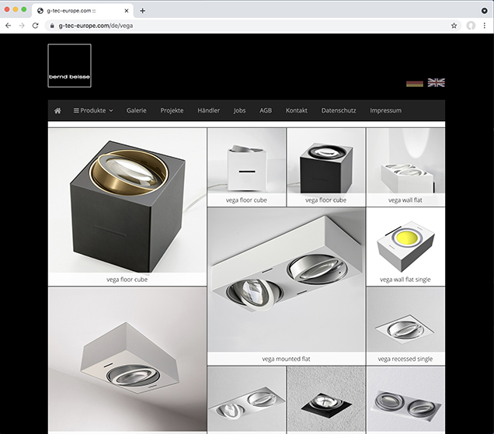Open the browser profile avatar
Image resolution: width=494 pixels, height=434 pixels.
click(x=471, y=26)
